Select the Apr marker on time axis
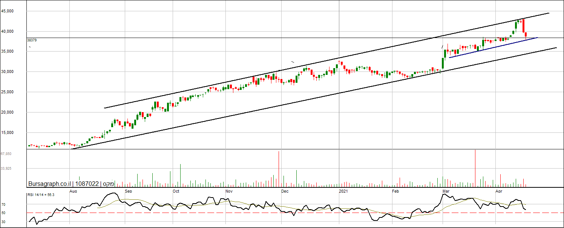Viewport: 564px width, 228px height. click(x=499, y=191)
